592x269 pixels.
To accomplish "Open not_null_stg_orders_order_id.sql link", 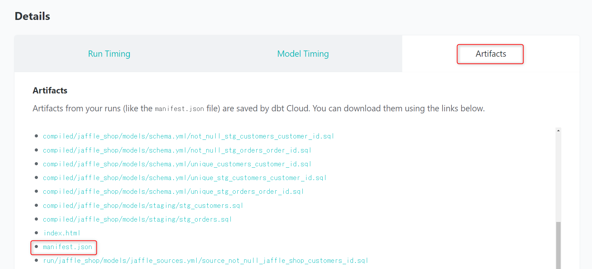I will 177,150.
